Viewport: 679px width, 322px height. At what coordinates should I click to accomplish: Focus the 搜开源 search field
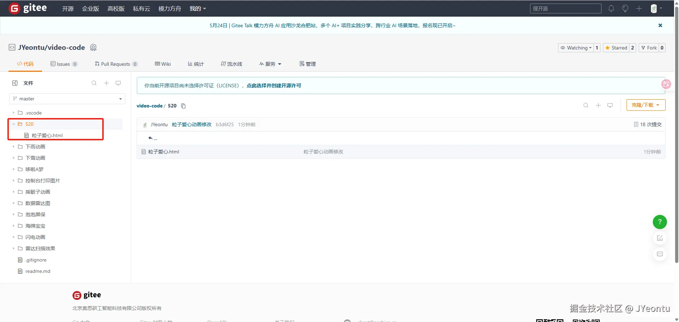(x=565, y=8)
